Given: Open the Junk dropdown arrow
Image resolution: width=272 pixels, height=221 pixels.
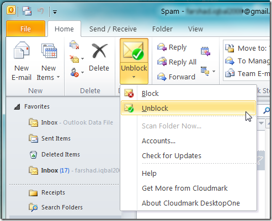Looking at the screenshot, I should click(83, 72).
